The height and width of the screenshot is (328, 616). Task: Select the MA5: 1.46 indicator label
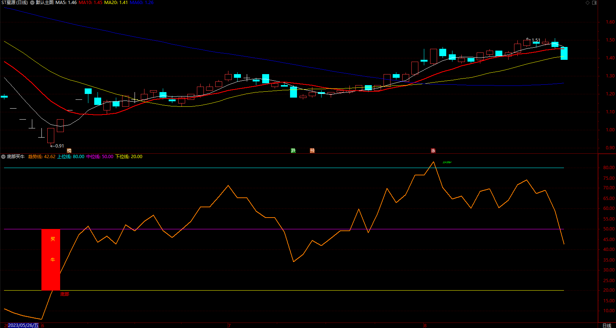[66, 3]
